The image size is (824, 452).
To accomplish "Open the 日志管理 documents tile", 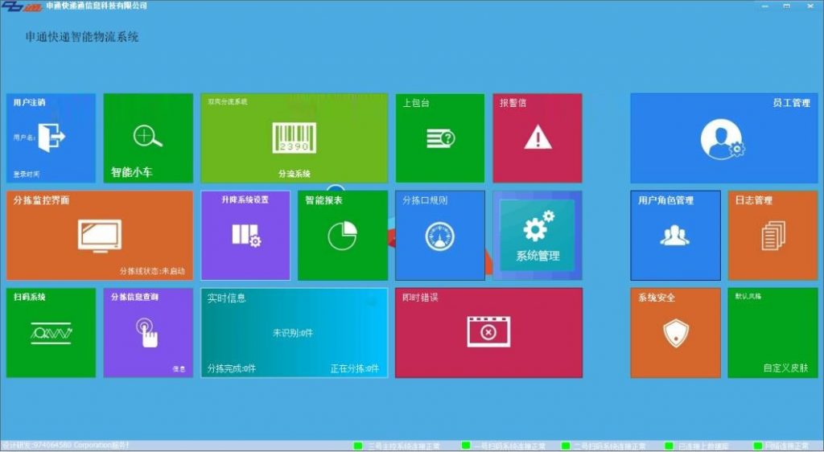I will (x=772, y=235).
